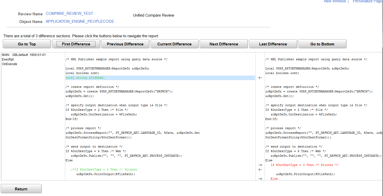This screenshot has width=383, height=196.
Task: Click the left-arrow marker near PrintOutput difference
Action: pyautogui.click(x=260, y=169)
